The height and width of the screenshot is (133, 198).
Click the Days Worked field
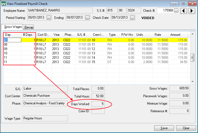point(98,104)
